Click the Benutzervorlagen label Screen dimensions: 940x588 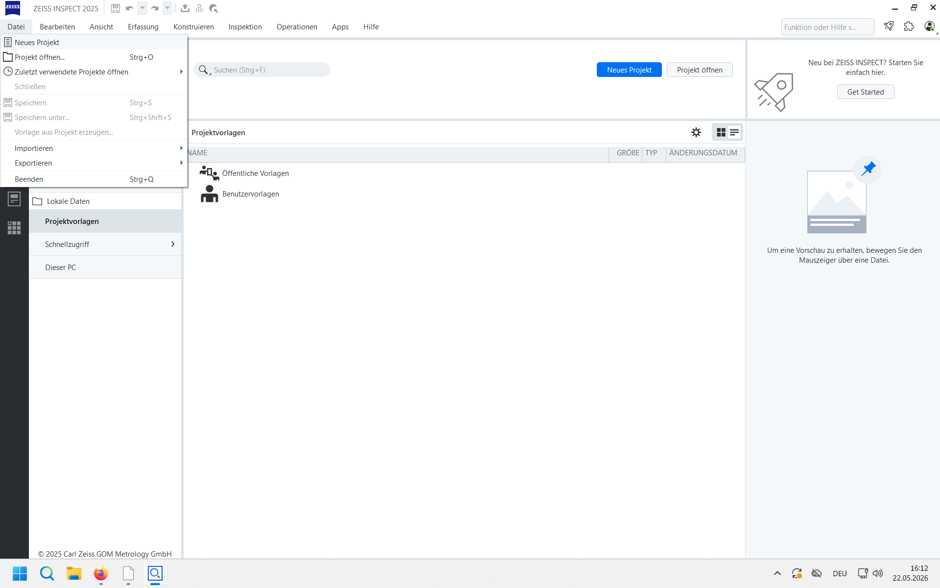(x=251, y=194)
